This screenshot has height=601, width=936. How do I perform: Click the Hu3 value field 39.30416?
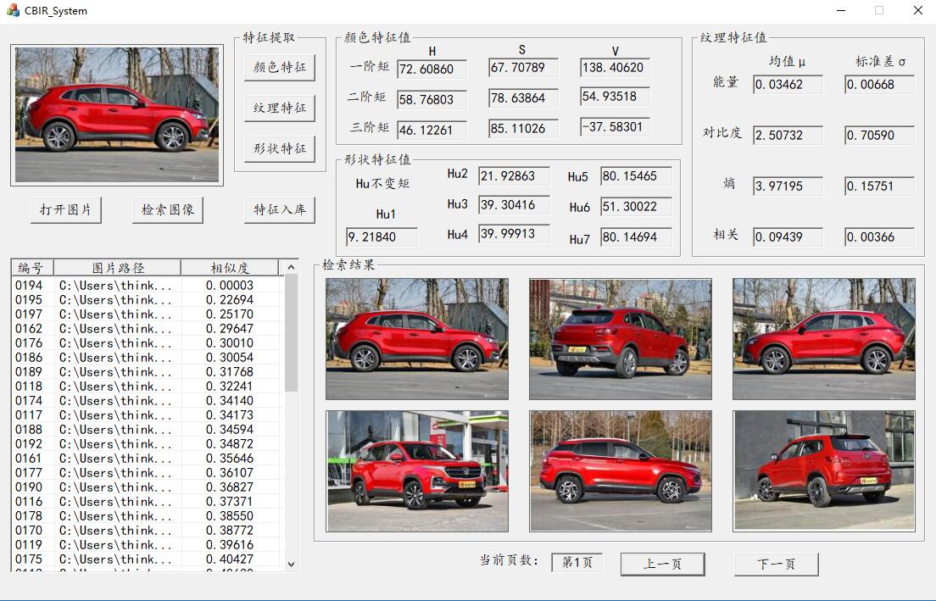515,204
